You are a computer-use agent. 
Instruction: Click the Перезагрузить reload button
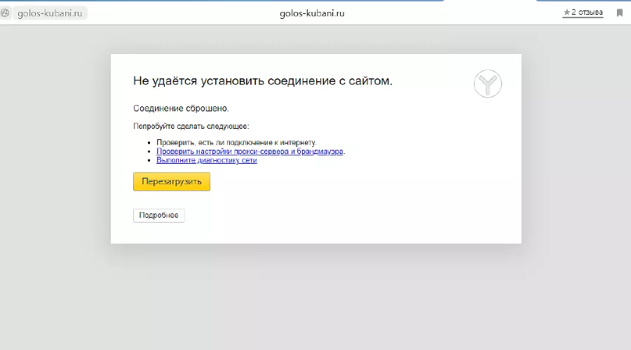[x=172, y=181]
